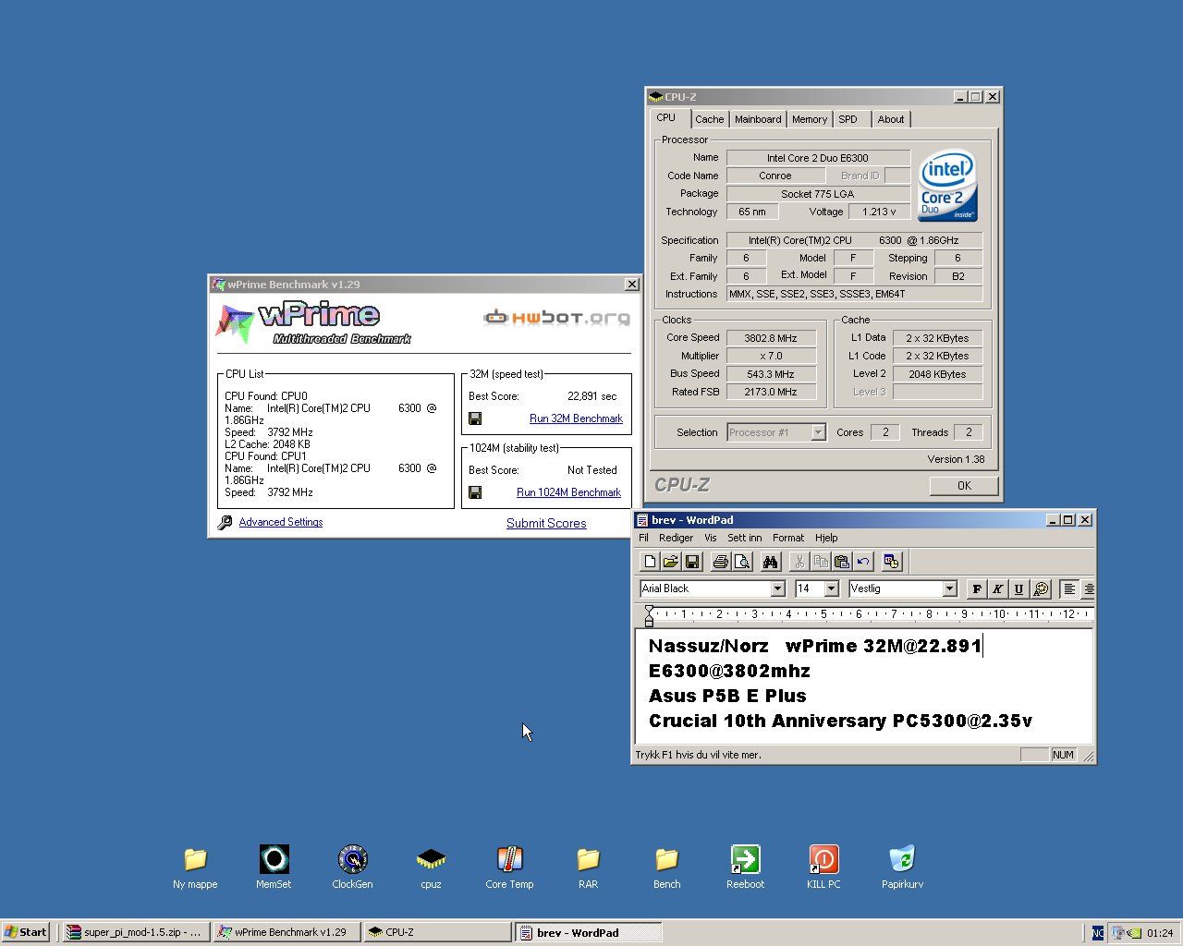
Task: Open the Fil menu in WordPad
Action: [644, 538]
